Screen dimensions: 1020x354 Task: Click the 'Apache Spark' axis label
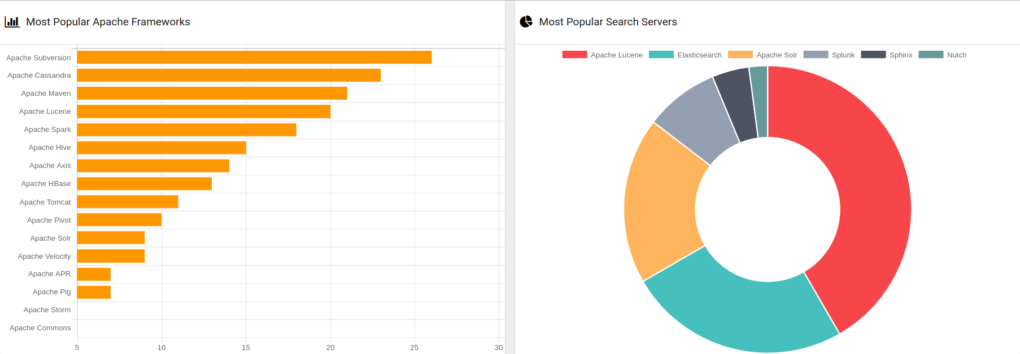(x=47, y=130)
